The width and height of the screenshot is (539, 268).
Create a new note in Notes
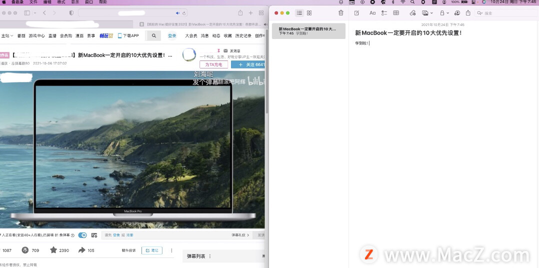[x=356, y=13]
